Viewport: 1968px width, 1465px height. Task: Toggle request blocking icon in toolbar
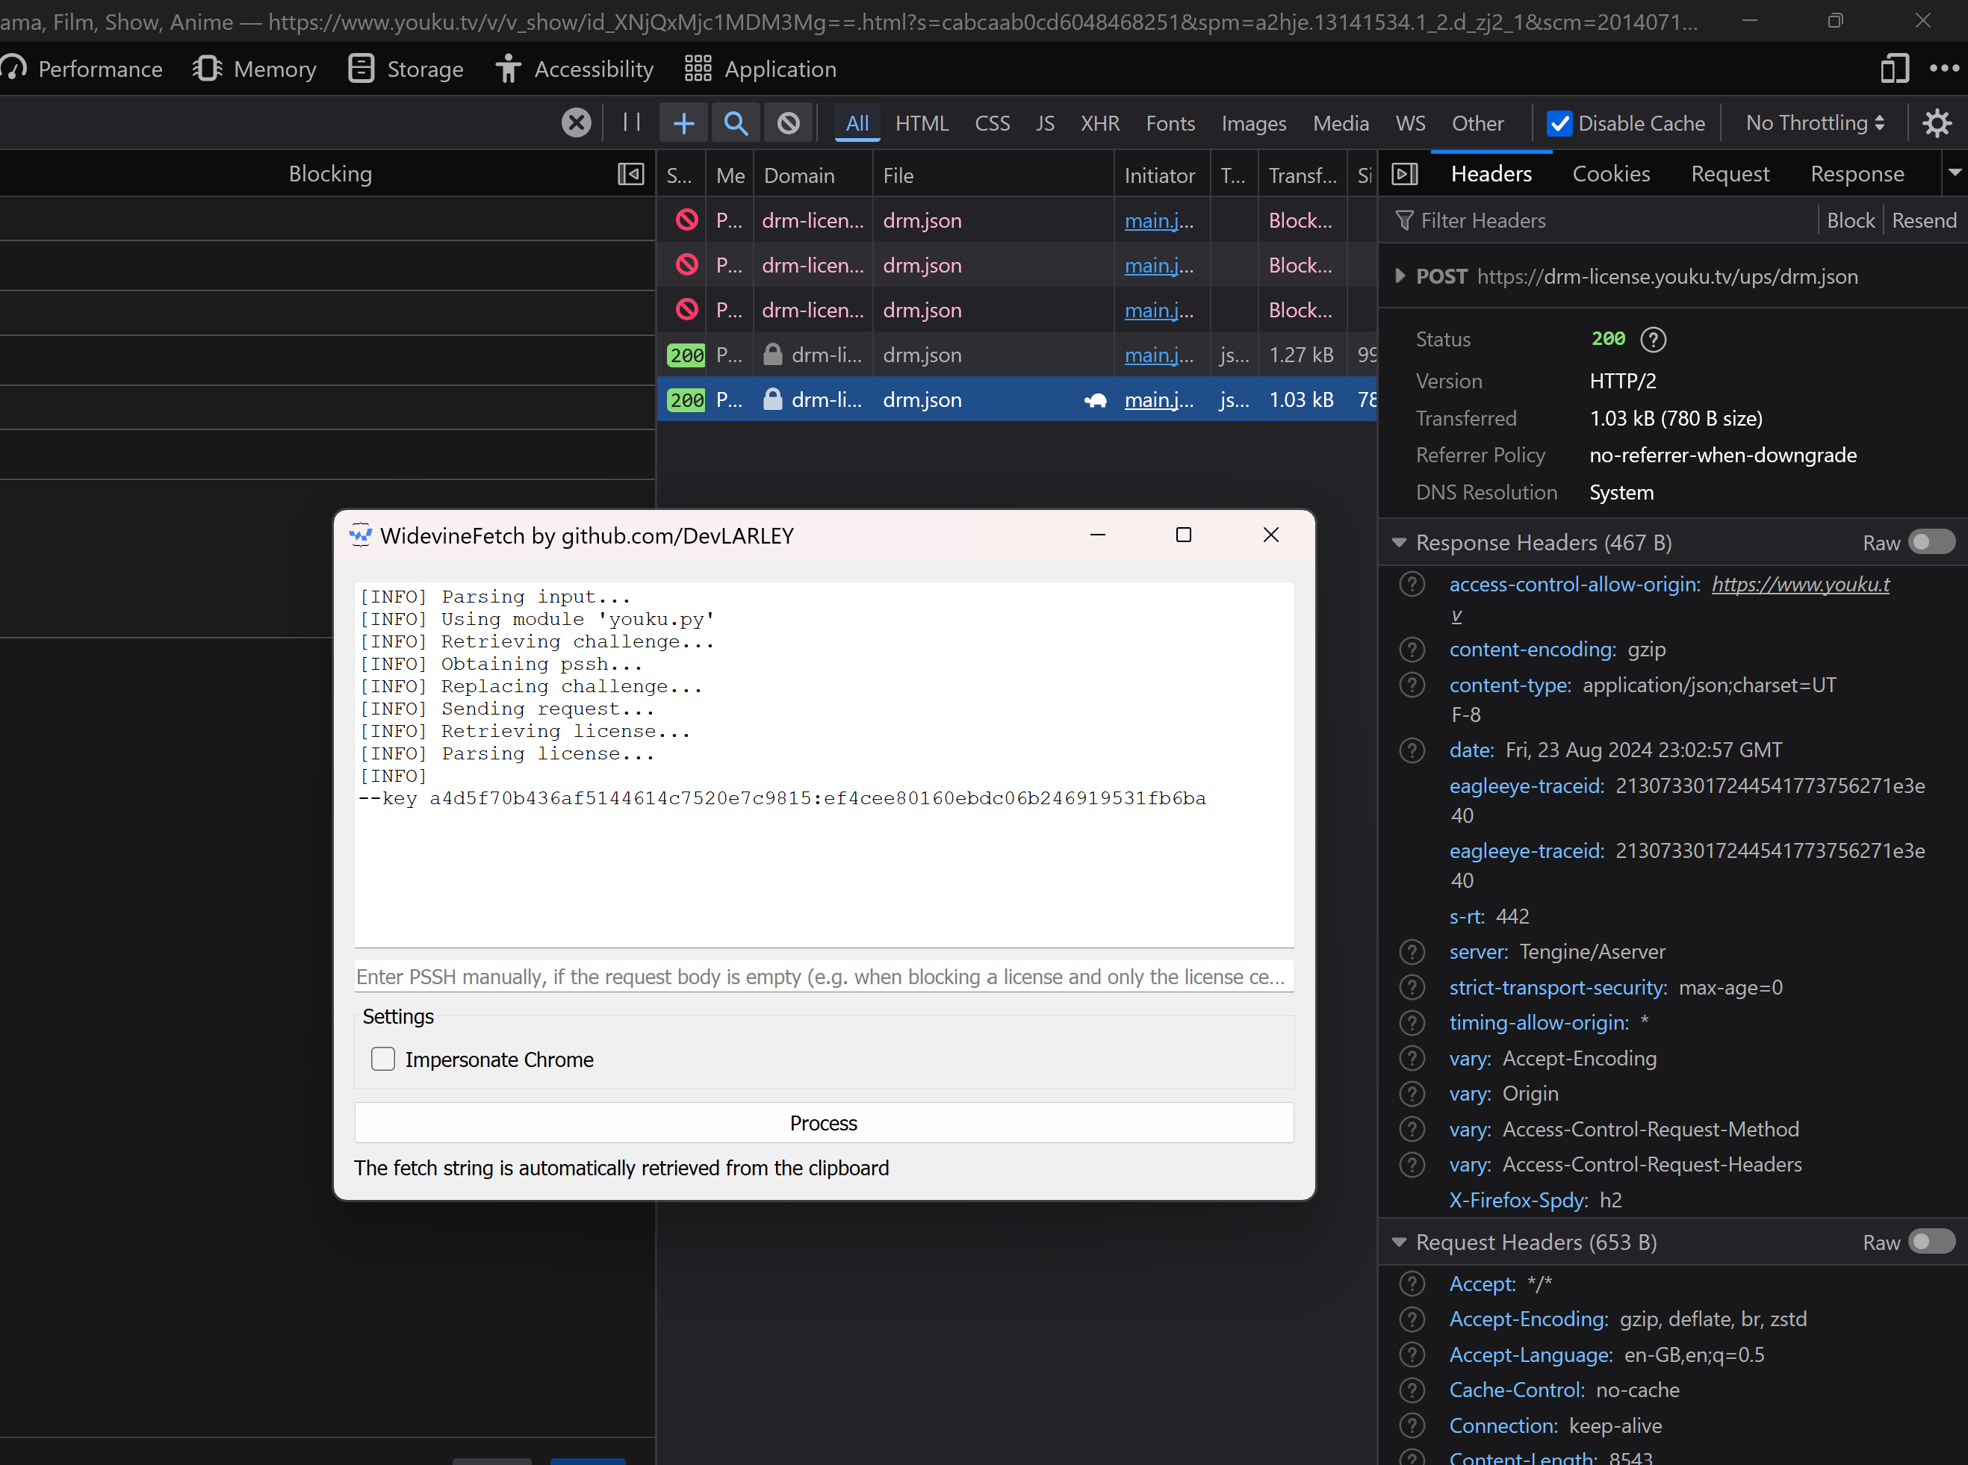[x=787, y=122]
